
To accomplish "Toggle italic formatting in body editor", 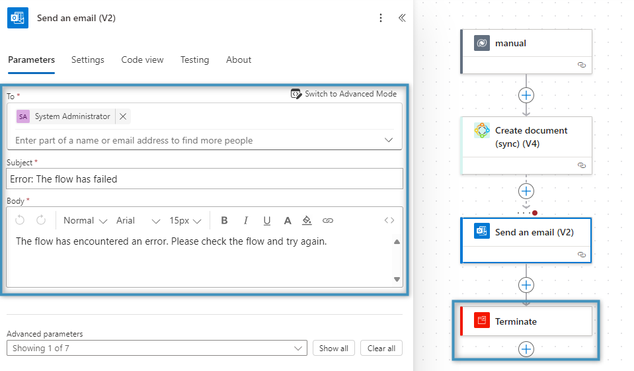I will click(x=245, y=220).
